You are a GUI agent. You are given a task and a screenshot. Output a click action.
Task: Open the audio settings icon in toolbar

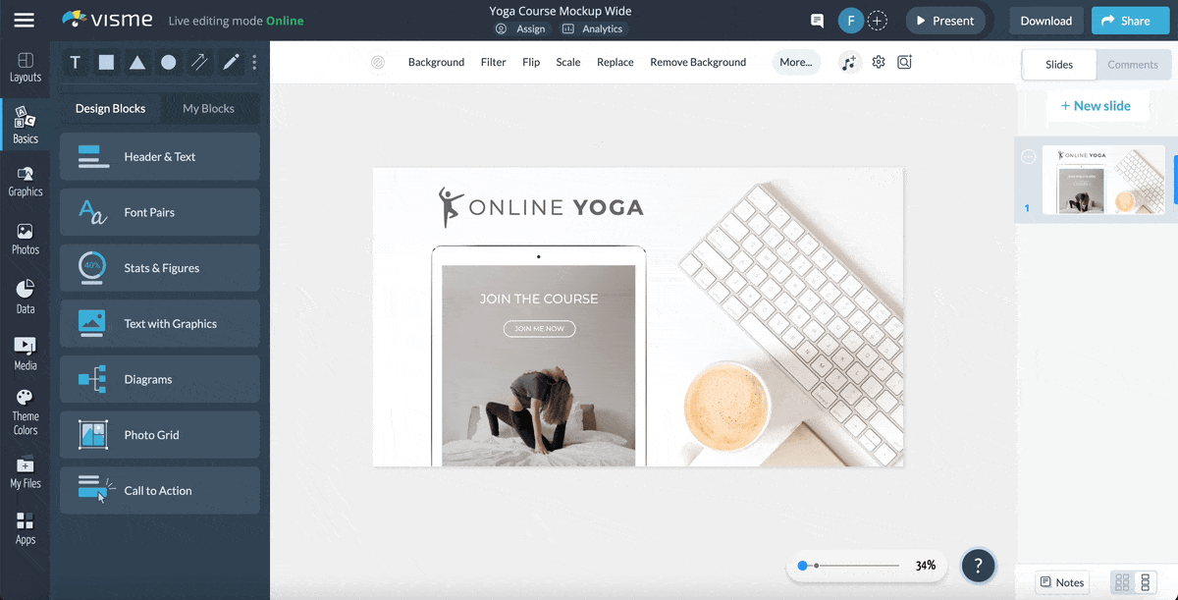click(849, 61)
